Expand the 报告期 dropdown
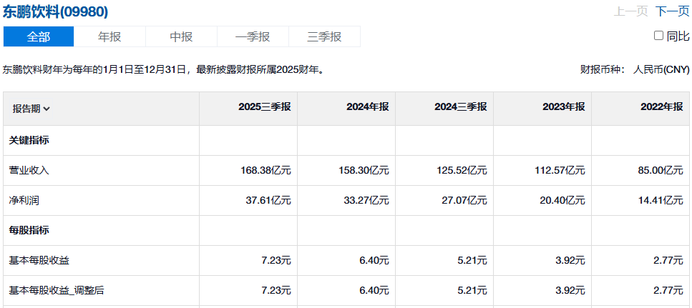 (x=31, y=109)
